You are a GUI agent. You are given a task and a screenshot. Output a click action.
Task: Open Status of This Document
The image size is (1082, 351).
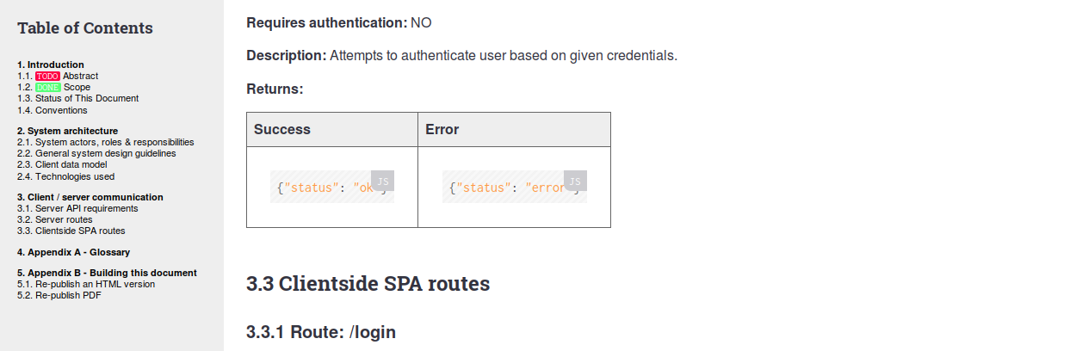tap(77, 98)
